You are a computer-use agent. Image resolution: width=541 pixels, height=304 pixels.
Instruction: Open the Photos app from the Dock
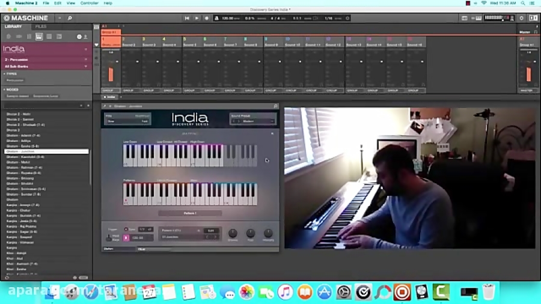click(246, 292)
